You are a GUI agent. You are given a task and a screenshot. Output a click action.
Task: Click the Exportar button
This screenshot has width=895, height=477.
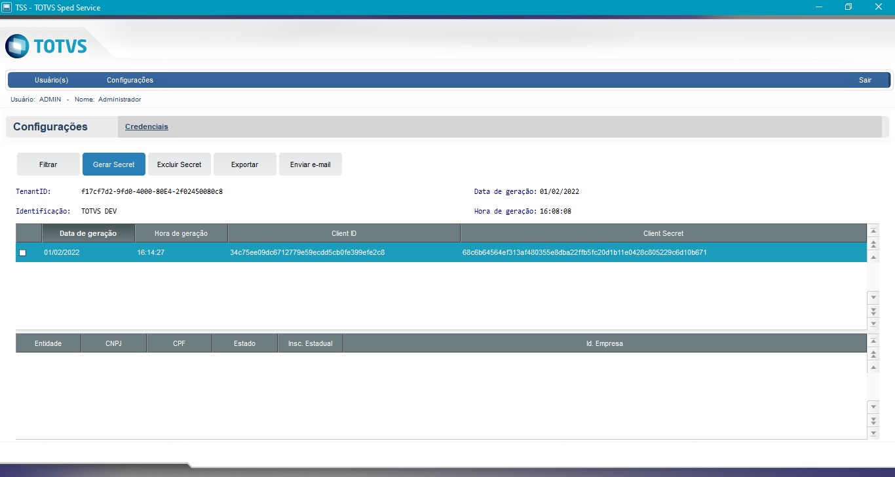(x=245, y=164)
